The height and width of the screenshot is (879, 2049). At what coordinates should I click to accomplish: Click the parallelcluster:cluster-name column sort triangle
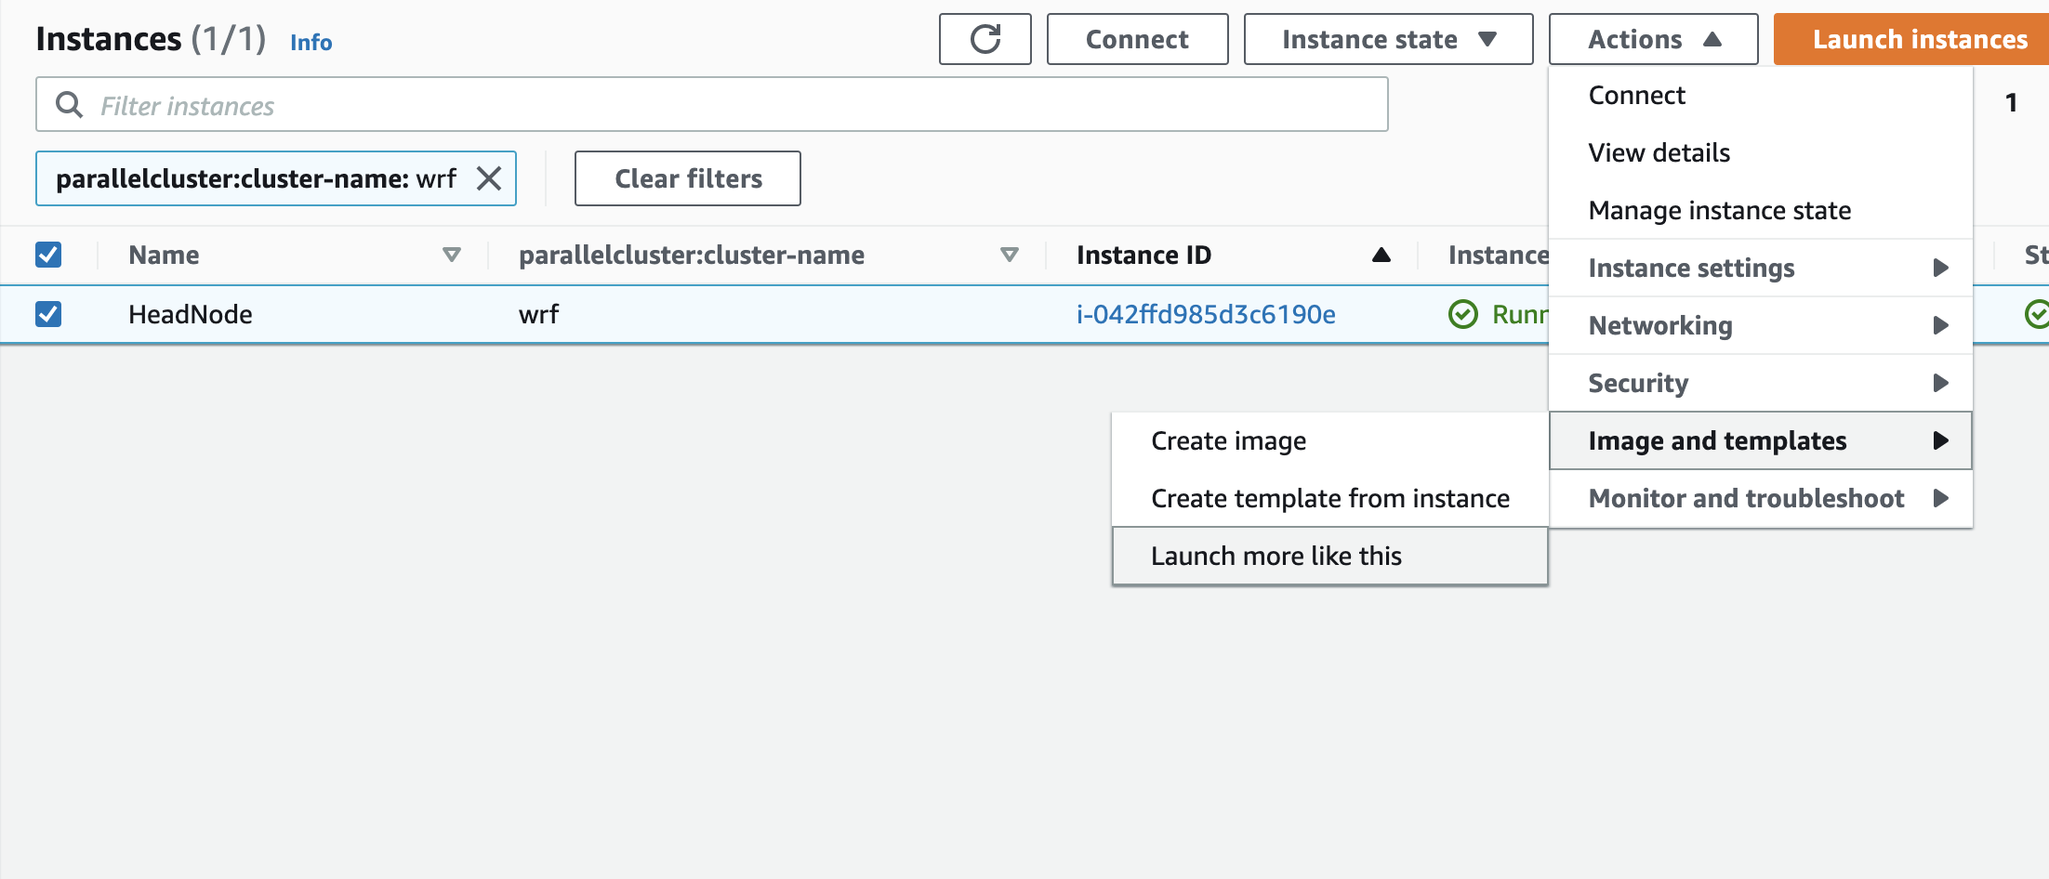[x=1009, y=255]
